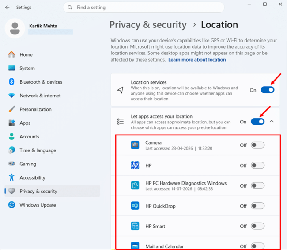
Task: Click the Windows Update sync icon
Action: (x=11, y=205)
